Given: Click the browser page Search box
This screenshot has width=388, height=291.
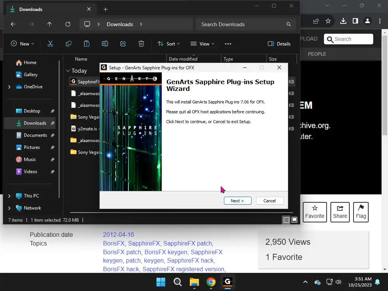Looking at the screenshot, I should click(349, 39).
